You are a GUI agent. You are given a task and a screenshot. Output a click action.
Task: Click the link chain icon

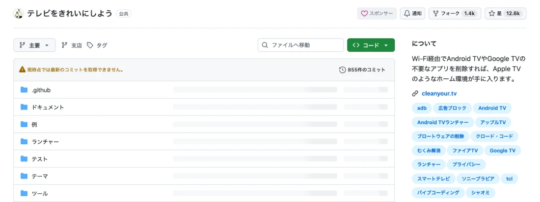point(415,93)
